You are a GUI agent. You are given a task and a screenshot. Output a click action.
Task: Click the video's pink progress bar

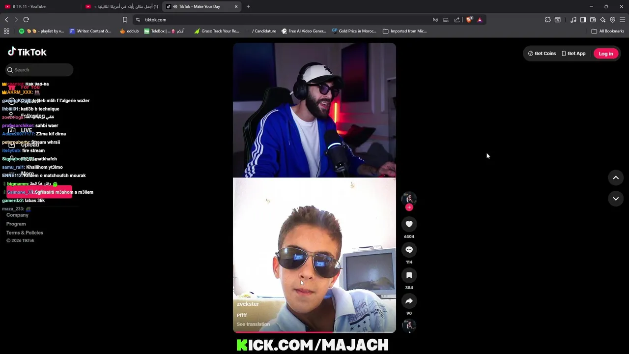pyautogui.click(x=314, y=332)
